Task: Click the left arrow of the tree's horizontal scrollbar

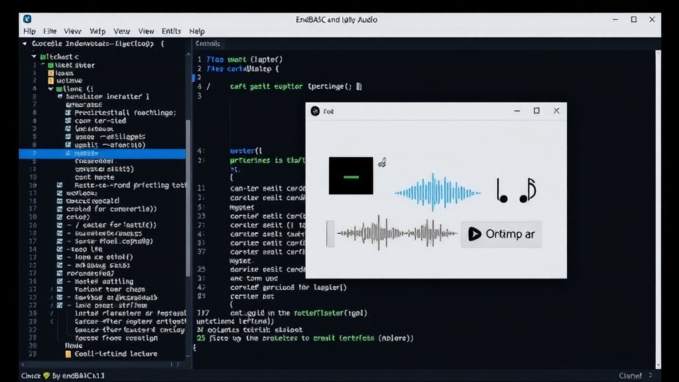Action: [x=23, y=364]
